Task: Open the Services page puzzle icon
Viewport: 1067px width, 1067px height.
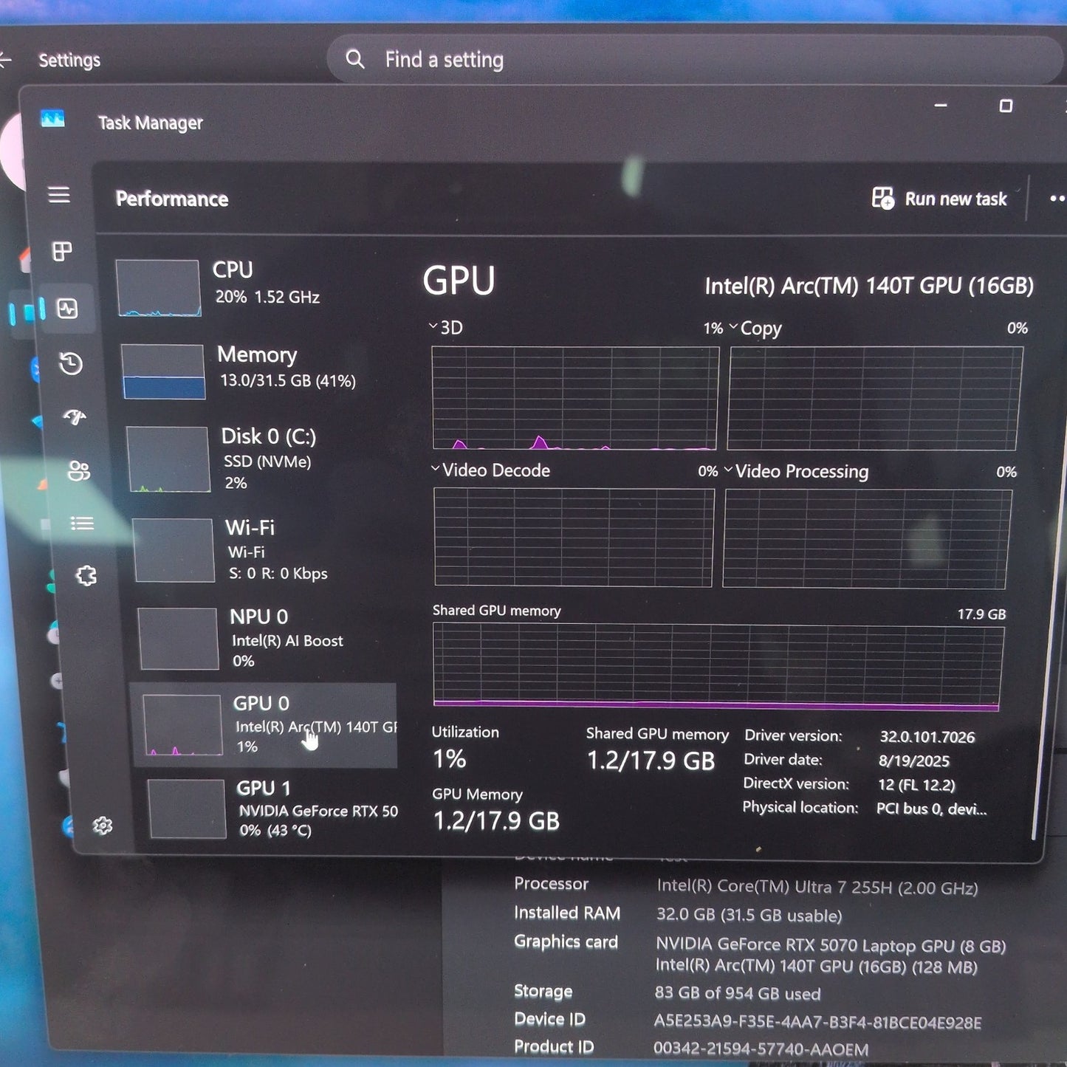Action: (86, 575)
